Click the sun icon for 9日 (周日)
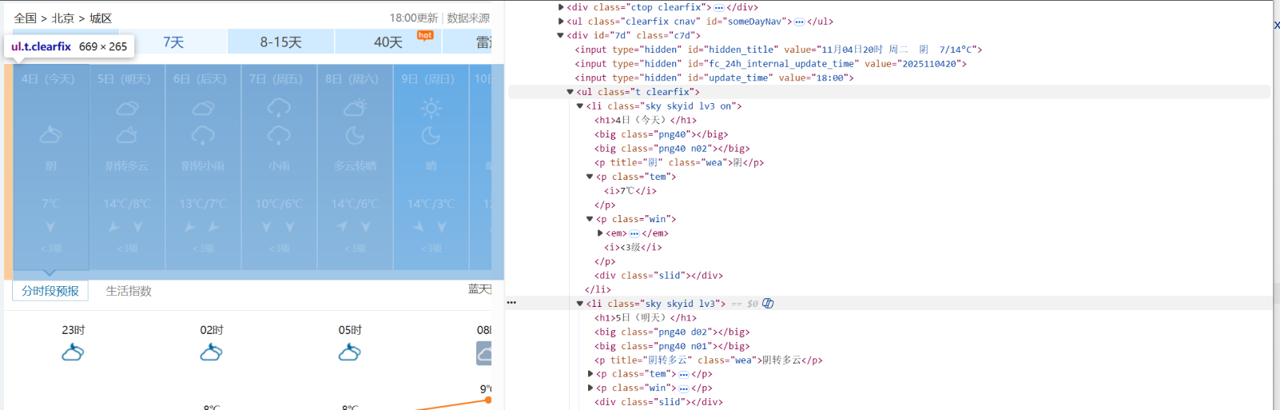Image resolution: width=1280 pixels, height=410 pixels. coord(431,108)
